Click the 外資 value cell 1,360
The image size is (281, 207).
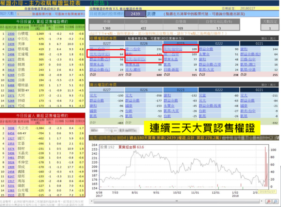107,28
